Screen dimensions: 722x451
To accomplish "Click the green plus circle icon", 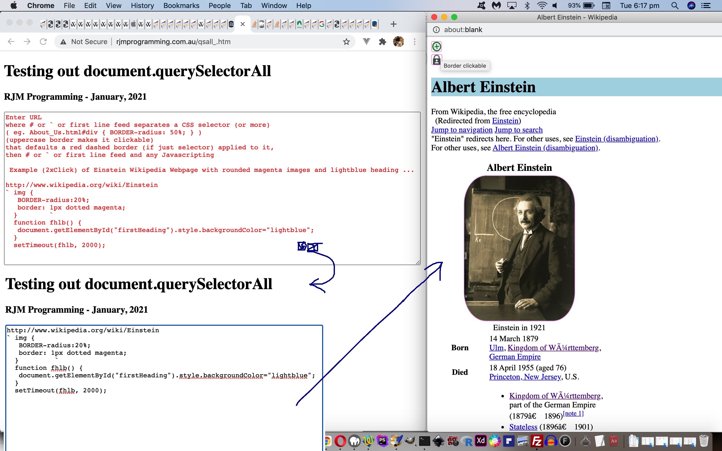I will tap(436, 47).
